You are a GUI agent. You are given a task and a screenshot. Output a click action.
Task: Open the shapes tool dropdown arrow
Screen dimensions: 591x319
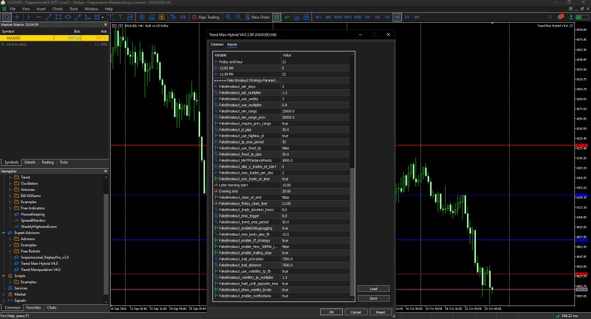[x=103, y=17]
